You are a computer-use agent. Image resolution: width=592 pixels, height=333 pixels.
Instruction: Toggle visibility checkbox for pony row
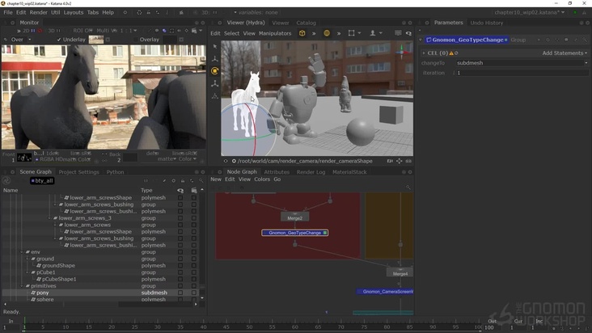pyautogui.click(x=180, y=293)
